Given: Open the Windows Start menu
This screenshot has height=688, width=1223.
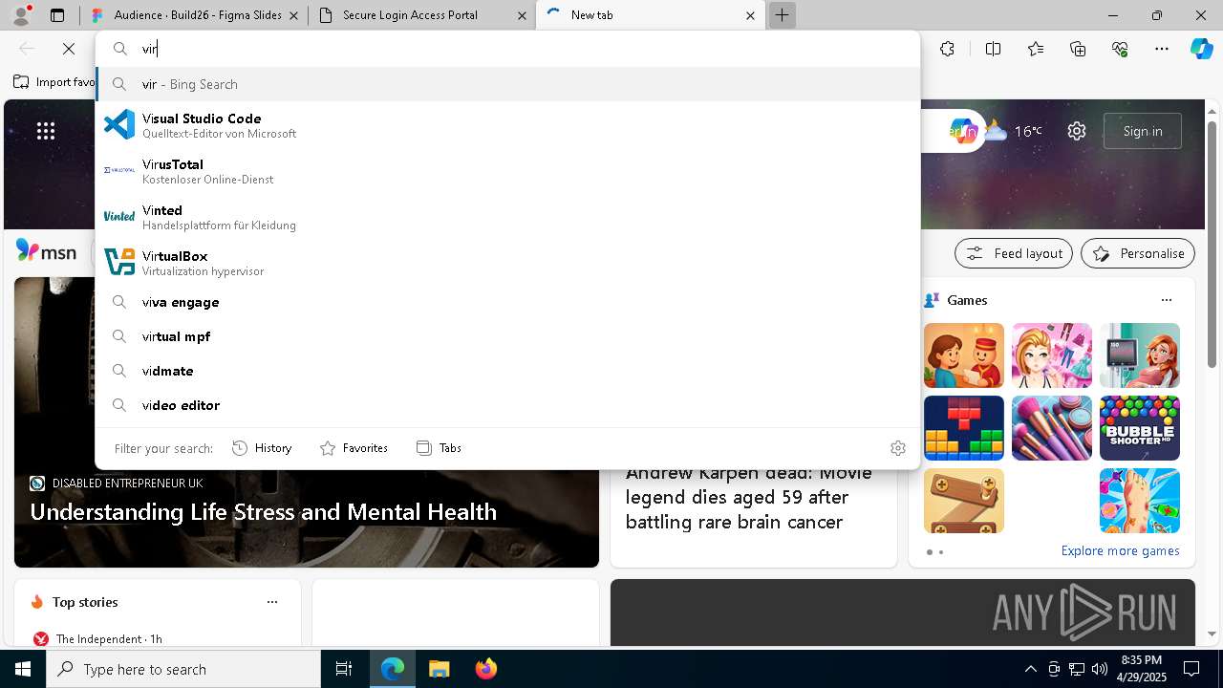Looking at the screenshot, I should (23, 669).
